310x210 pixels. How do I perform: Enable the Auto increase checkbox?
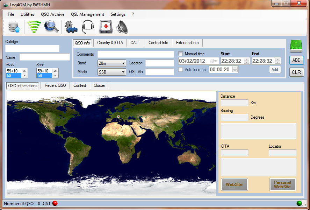tap(181, 70)
